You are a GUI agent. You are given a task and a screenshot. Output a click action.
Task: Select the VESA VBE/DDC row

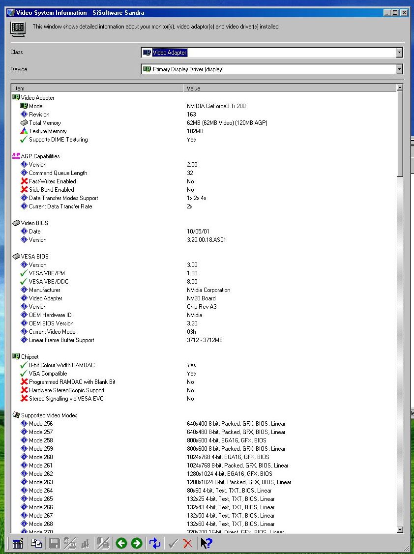point(204,282)
